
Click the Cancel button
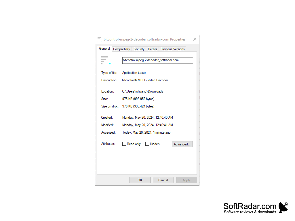point(163,180)
